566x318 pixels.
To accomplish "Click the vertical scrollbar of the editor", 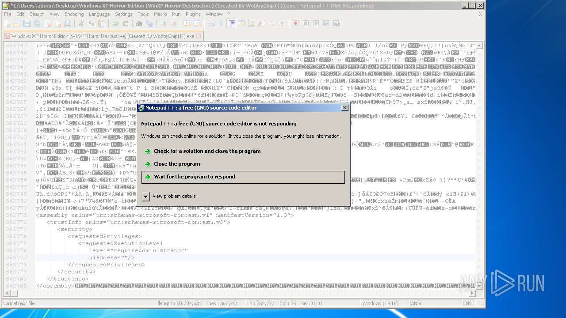I will pos(479,165).
